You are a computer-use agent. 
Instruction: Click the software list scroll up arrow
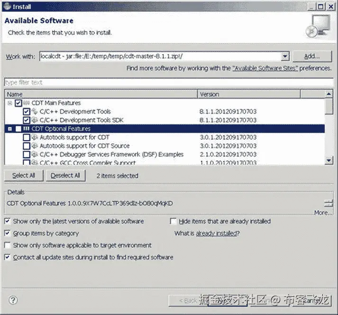329,94
